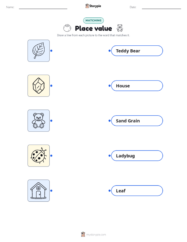This screenshot has width=187, height=242.
Task: Choose the Leaf word box
Action: coord(137,191)
